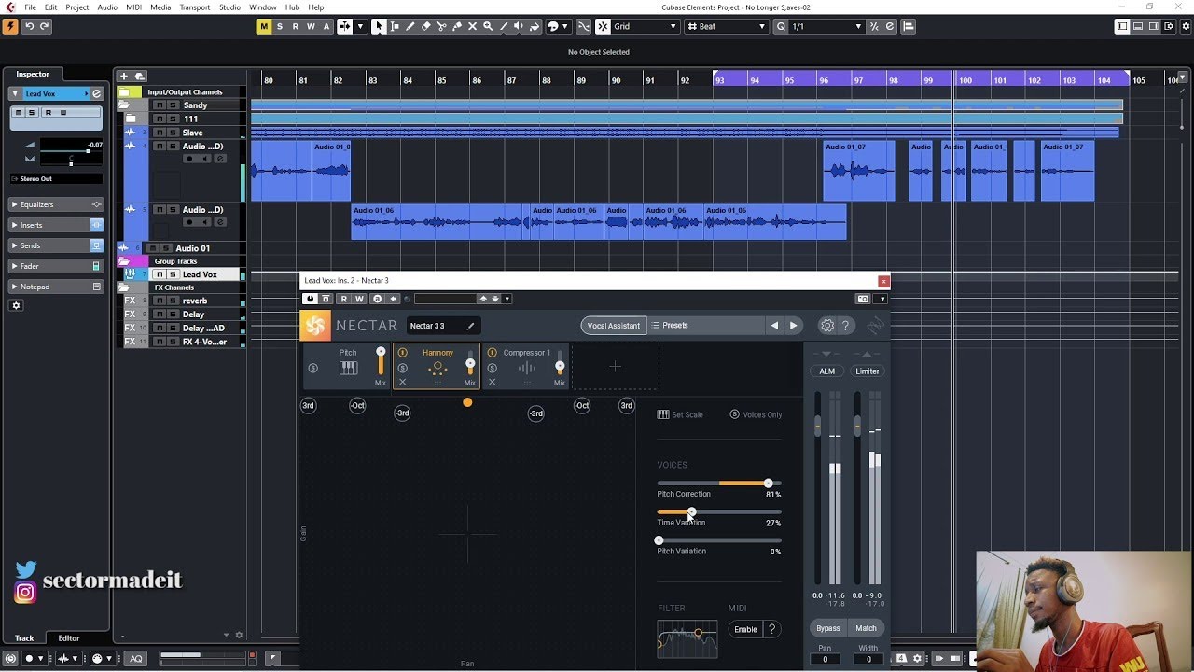Open the plugin preset browser dropdown arrow
The image size is (1194, 672).
click(507, 299)
